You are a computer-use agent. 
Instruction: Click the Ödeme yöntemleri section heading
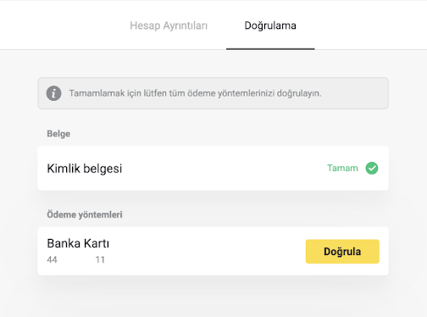click(85, 214)
